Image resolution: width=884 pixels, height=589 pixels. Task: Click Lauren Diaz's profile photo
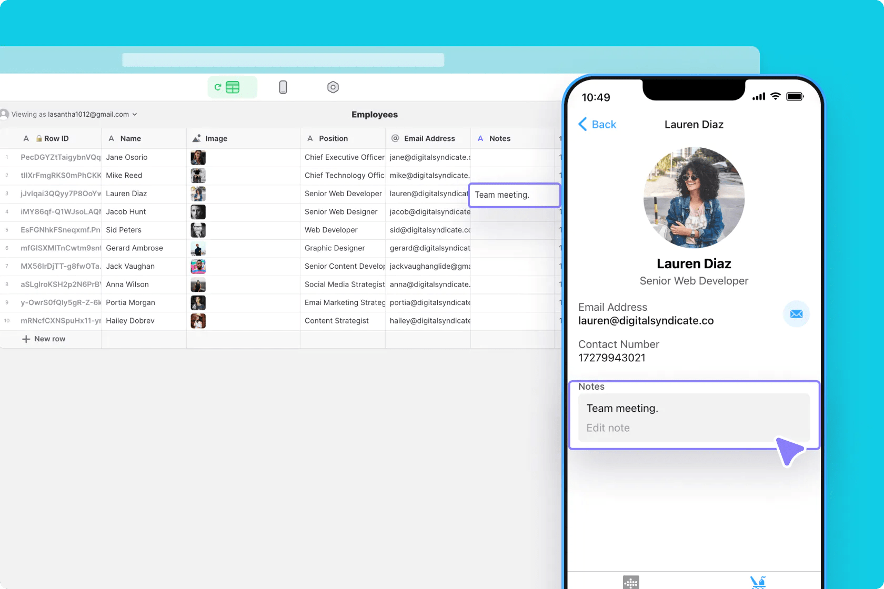click(x=694, y=198)
